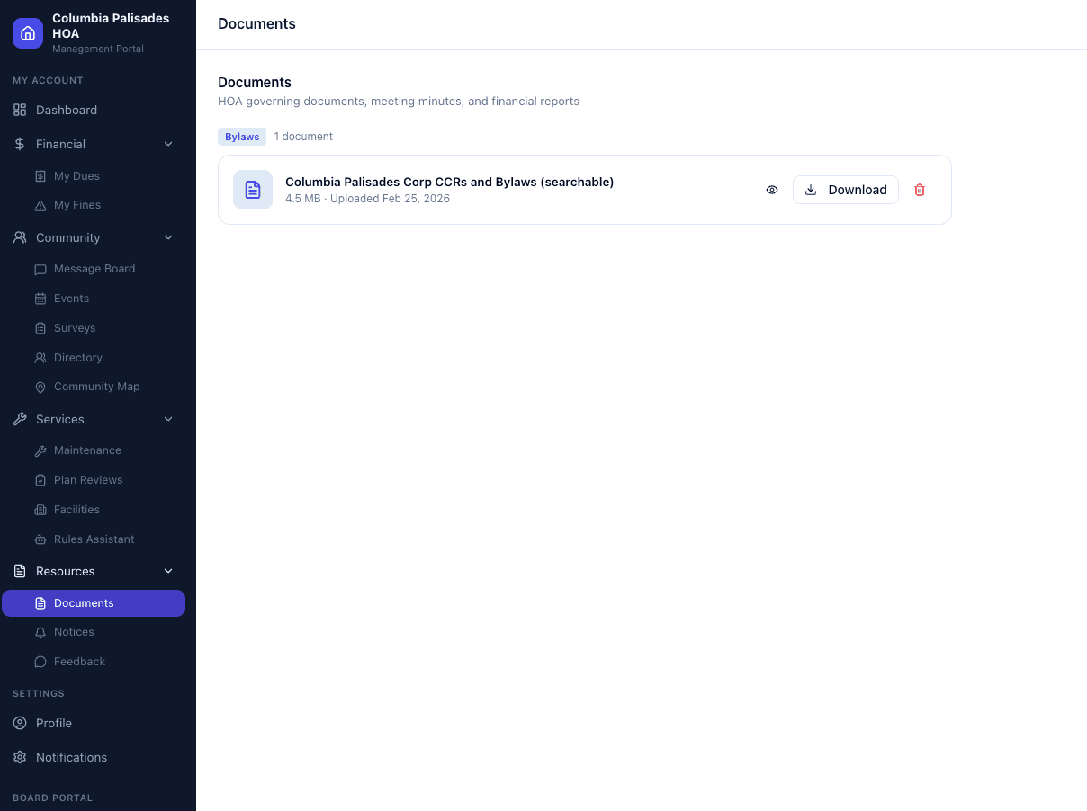Click the Notifications gear toggle

point(19,757)
